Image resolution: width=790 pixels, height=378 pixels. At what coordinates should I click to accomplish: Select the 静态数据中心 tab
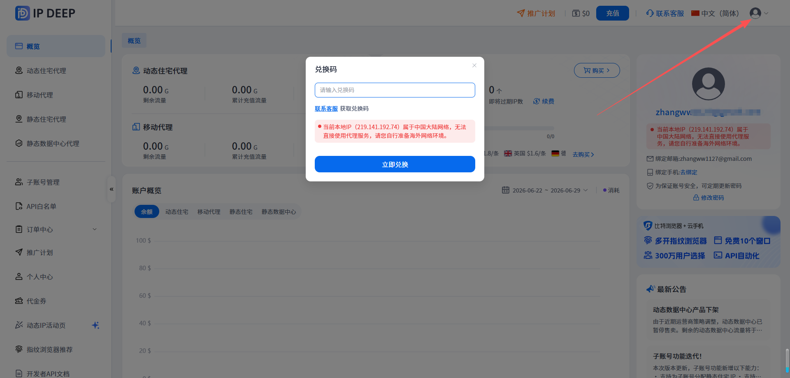279,212
